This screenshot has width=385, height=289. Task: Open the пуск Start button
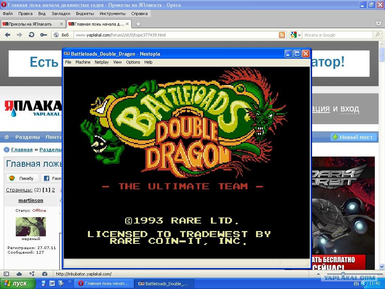click(17, 283)
